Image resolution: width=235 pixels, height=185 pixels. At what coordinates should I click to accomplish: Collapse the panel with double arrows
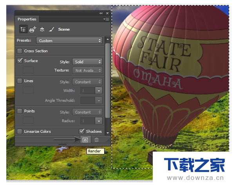(101, 13)
